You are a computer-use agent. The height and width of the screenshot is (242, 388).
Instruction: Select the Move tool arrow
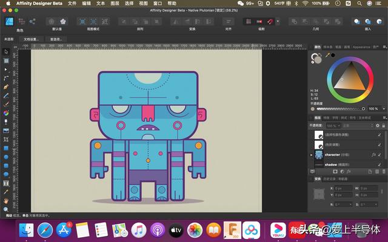point(6,51)
